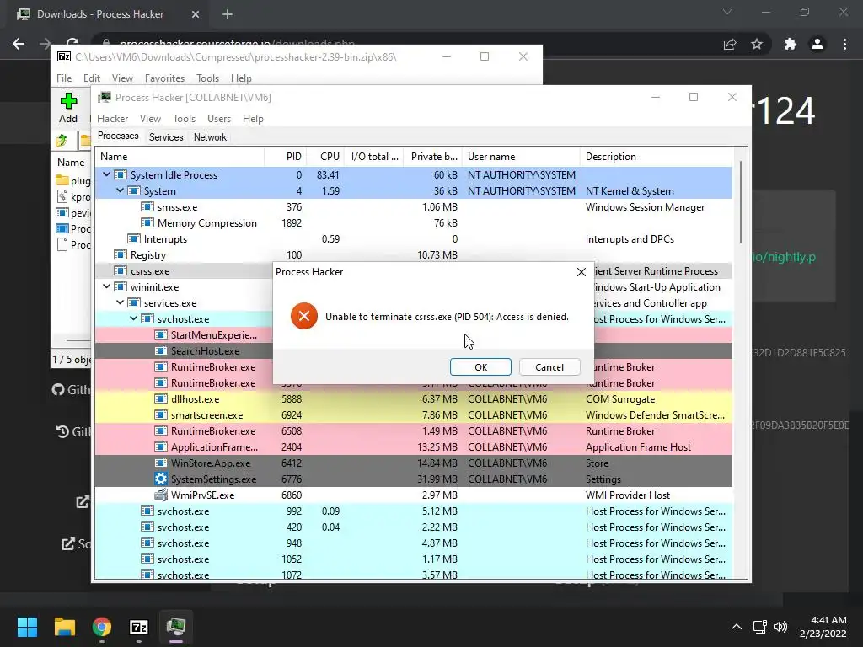Select the Processes tab

[x=118, y=136]
